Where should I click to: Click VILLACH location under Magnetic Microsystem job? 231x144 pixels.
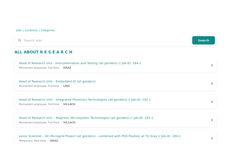coord(69,122)
